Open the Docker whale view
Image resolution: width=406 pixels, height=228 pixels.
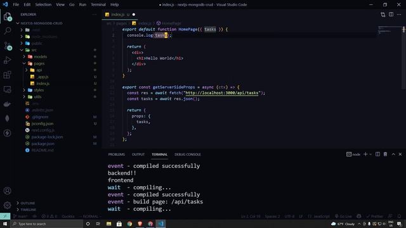point(7,104)
